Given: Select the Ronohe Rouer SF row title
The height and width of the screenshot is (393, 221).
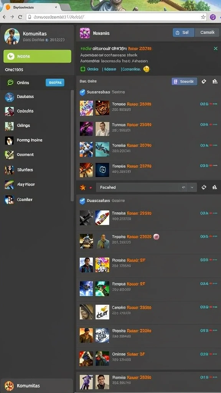Looking at the screenshot, I should pos(129,260).
